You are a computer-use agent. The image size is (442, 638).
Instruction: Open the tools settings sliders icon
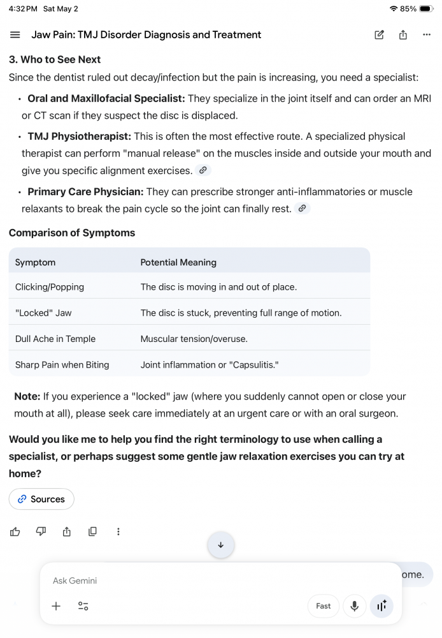tap(83, 606)
